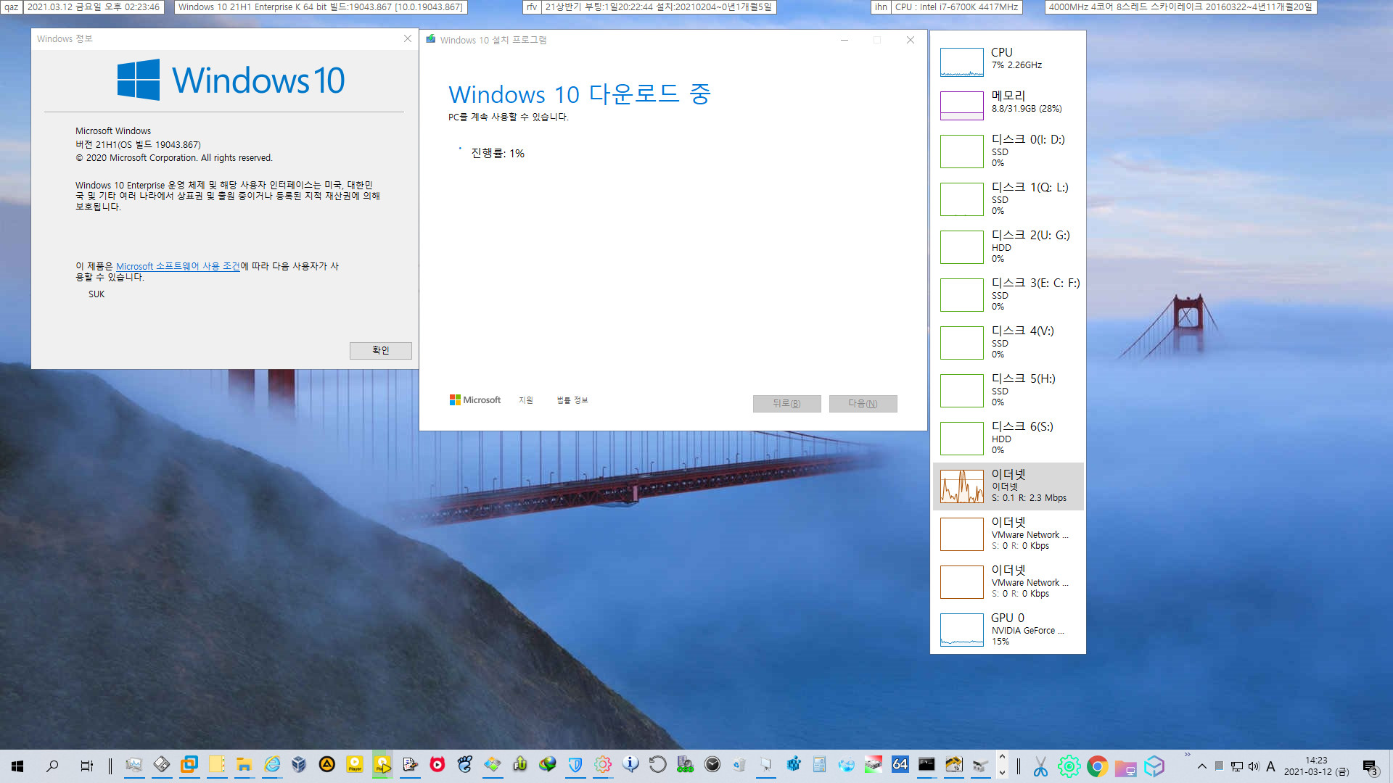1393x783 pixels.
Task: Expand the toolbar overflow double chevron
Action: (x=1187, y=755)
